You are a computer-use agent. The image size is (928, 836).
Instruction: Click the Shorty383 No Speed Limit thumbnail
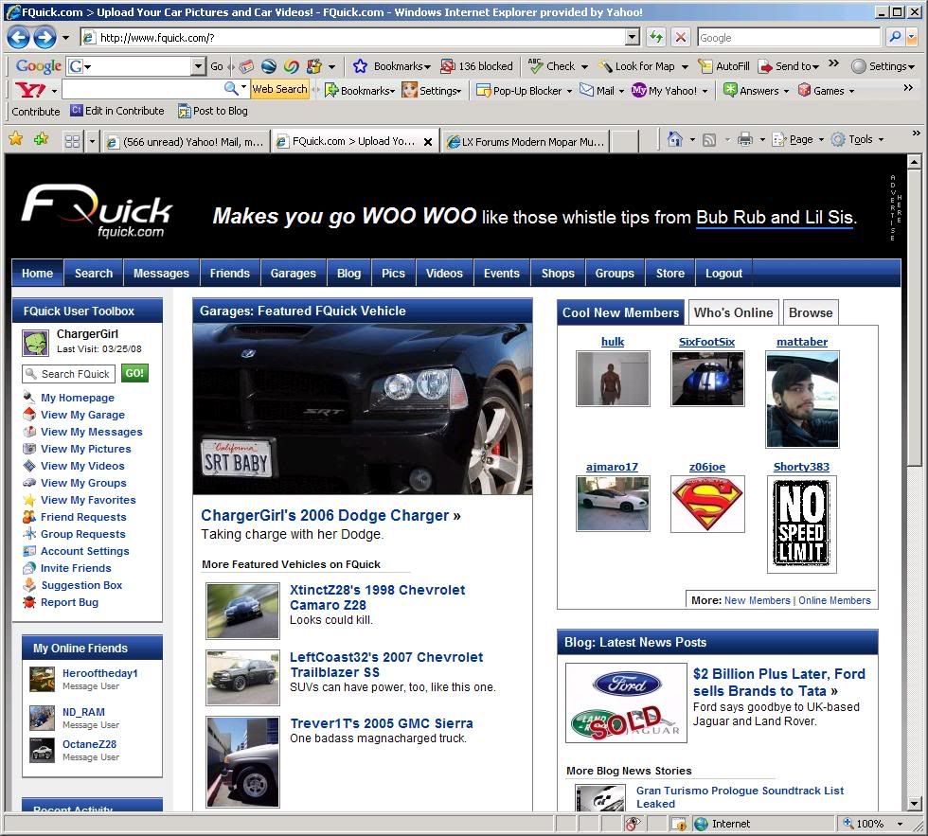(801, 525)
